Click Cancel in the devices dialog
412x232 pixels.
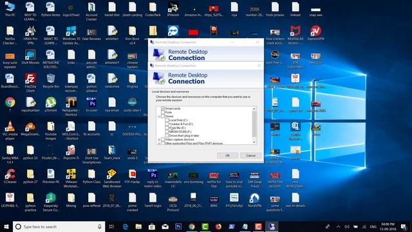250,155
